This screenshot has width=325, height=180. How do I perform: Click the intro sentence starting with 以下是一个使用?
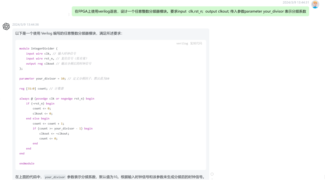[x=69, y=33]
